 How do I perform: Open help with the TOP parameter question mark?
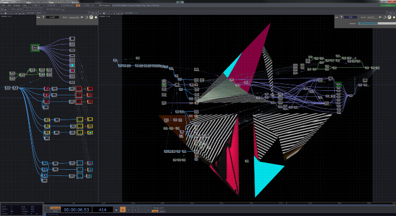342,17
